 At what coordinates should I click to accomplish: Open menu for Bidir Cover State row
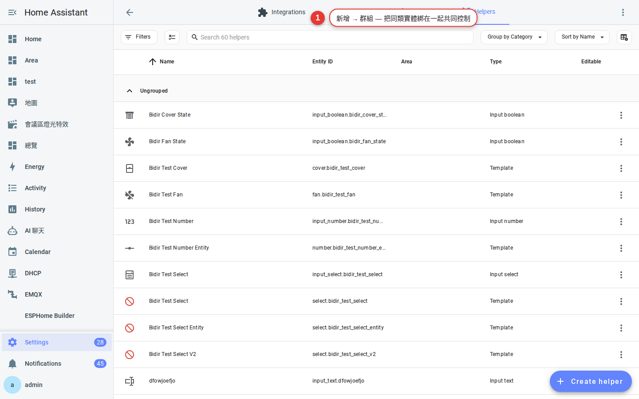pyautogui.click(x=621, y=115)
